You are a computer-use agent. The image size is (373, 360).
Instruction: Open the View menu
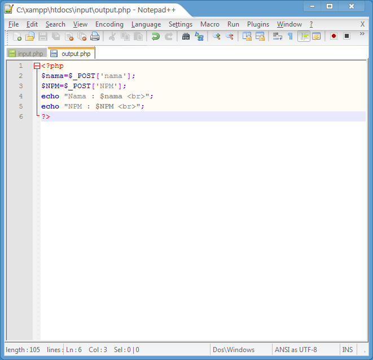[80, 24]
